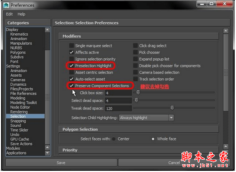Select Assets category
The height and width of the screenshot is (172, 236).
(16, 75)
